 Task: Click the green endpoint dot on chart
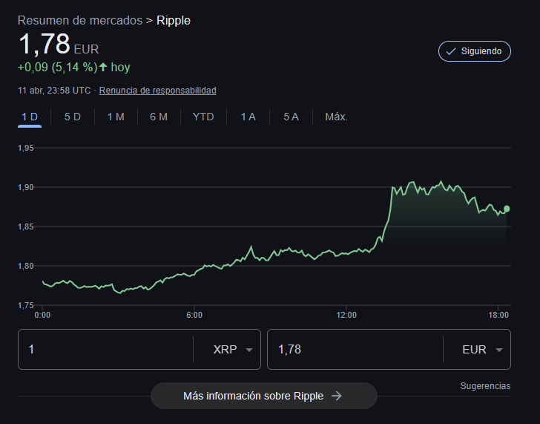[x=507, y=209]
